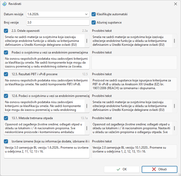Image resolution: width=181 pixels, height=176 pixels.
Task: Click the Broj verzije label
Action: [11, 22]
